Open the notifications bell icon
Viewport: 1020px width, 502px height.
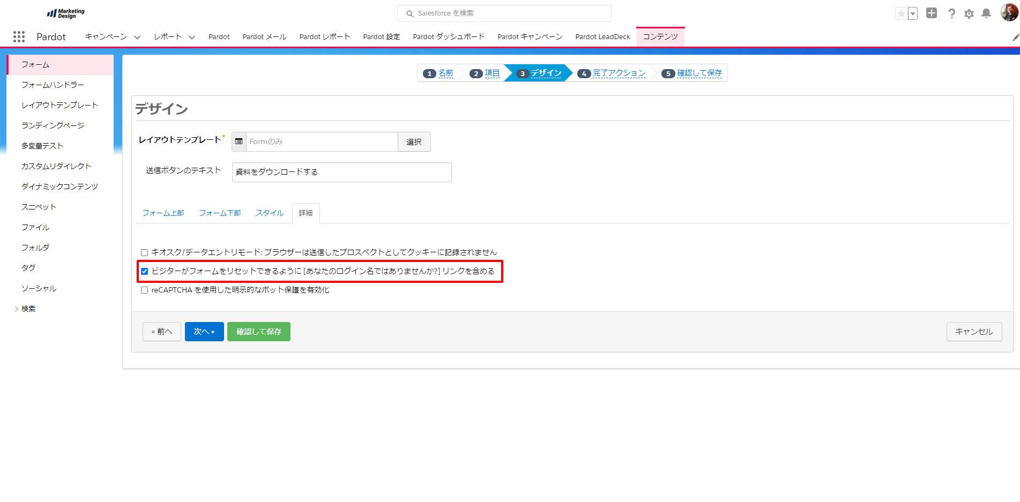click(986, 13)
